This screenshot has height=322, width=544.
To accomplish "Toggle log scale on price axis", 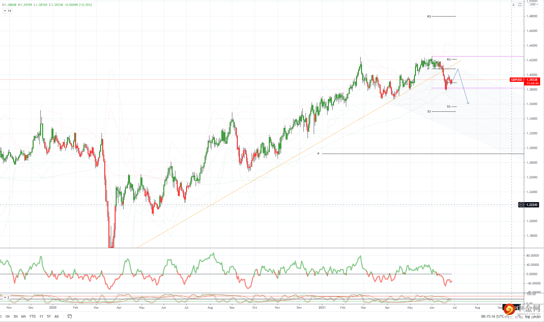I will [527, 317].
